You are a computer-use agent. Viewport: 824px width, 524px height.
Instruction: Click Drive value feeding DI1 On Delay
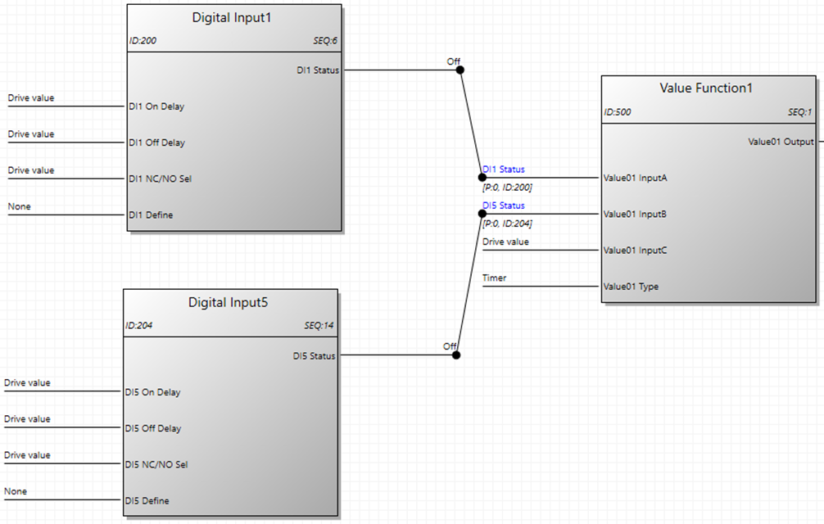tap(31, 98)
